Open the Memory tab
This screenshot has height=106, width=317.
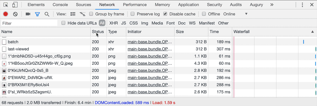point(162,5)
